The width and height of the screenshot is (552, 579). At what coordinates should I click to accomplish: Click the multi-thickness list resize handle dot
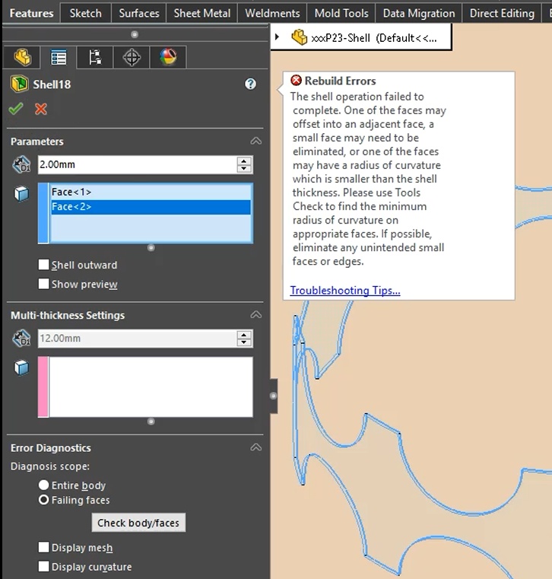pyautogui.click(x=151, y=422)
